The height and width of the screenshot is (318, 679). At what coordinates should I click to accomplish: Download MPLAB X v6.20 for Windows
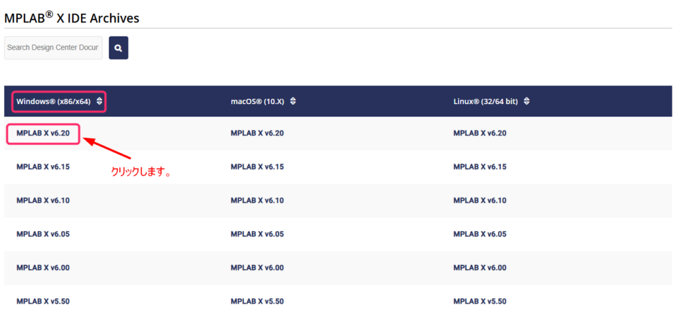click(43, 134)
